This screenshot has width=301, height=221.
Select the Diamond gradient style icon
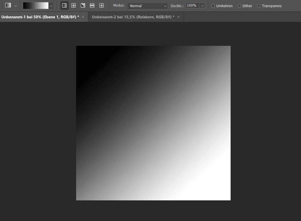[102, 5]
